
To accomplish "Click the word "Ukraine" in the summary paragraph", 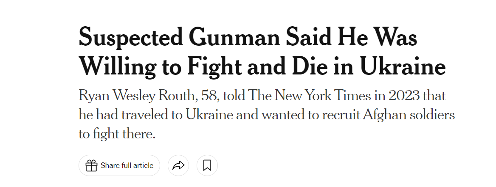I will (209, 115).
